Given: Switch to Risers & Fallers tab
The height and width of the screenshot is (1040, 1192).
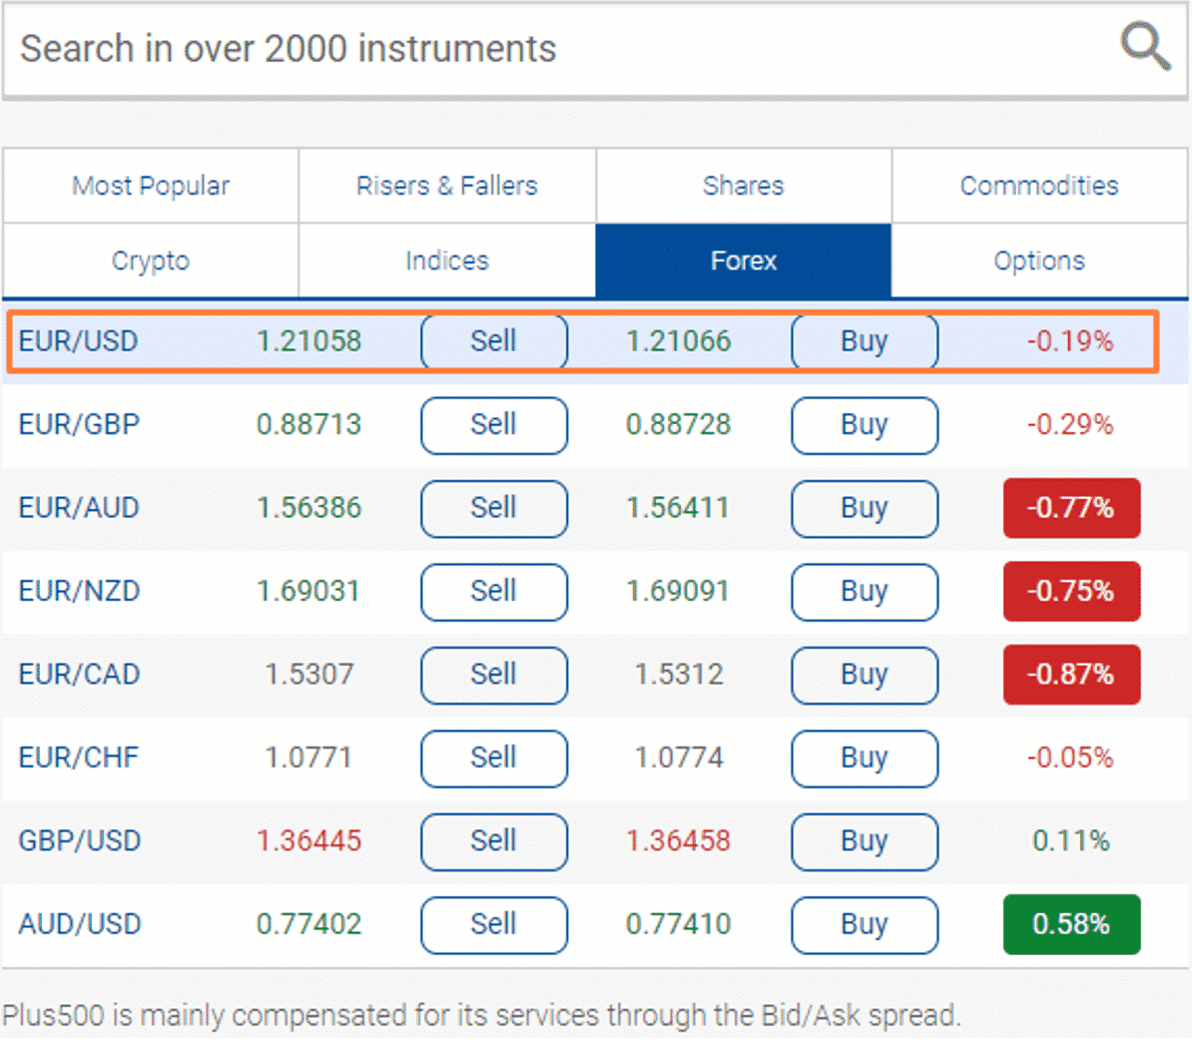Looking at the screenshot, I should pyautogui.click(x=447, y=186).
